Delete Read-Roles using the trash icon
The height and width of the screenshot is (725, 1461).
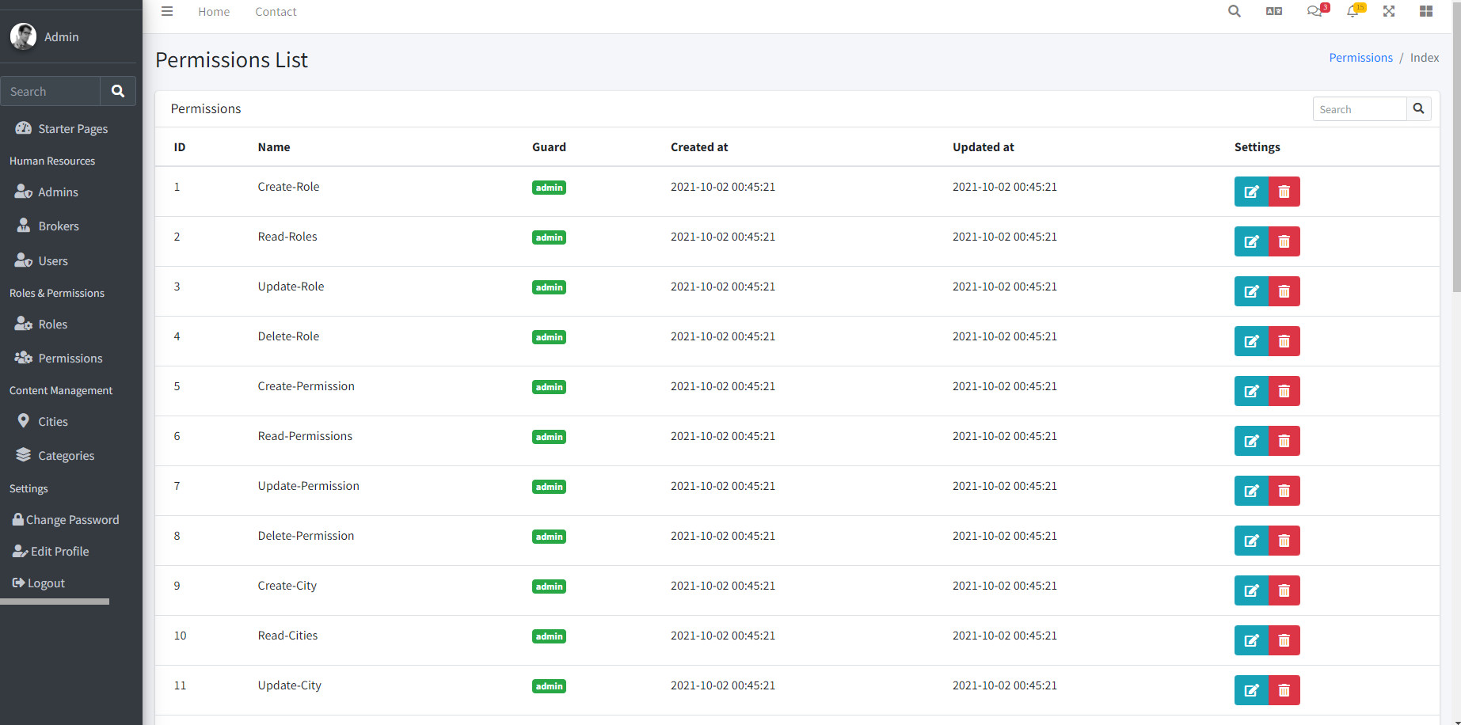pos(1284,241)
